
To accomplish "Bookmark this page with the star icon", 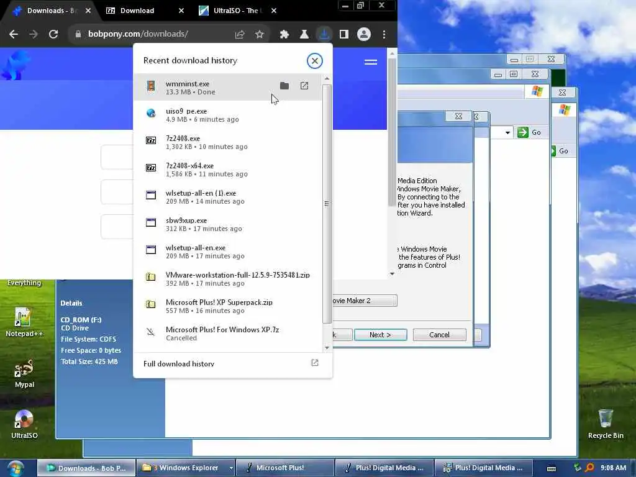I will pyautogui.click(x=260, y=35).
